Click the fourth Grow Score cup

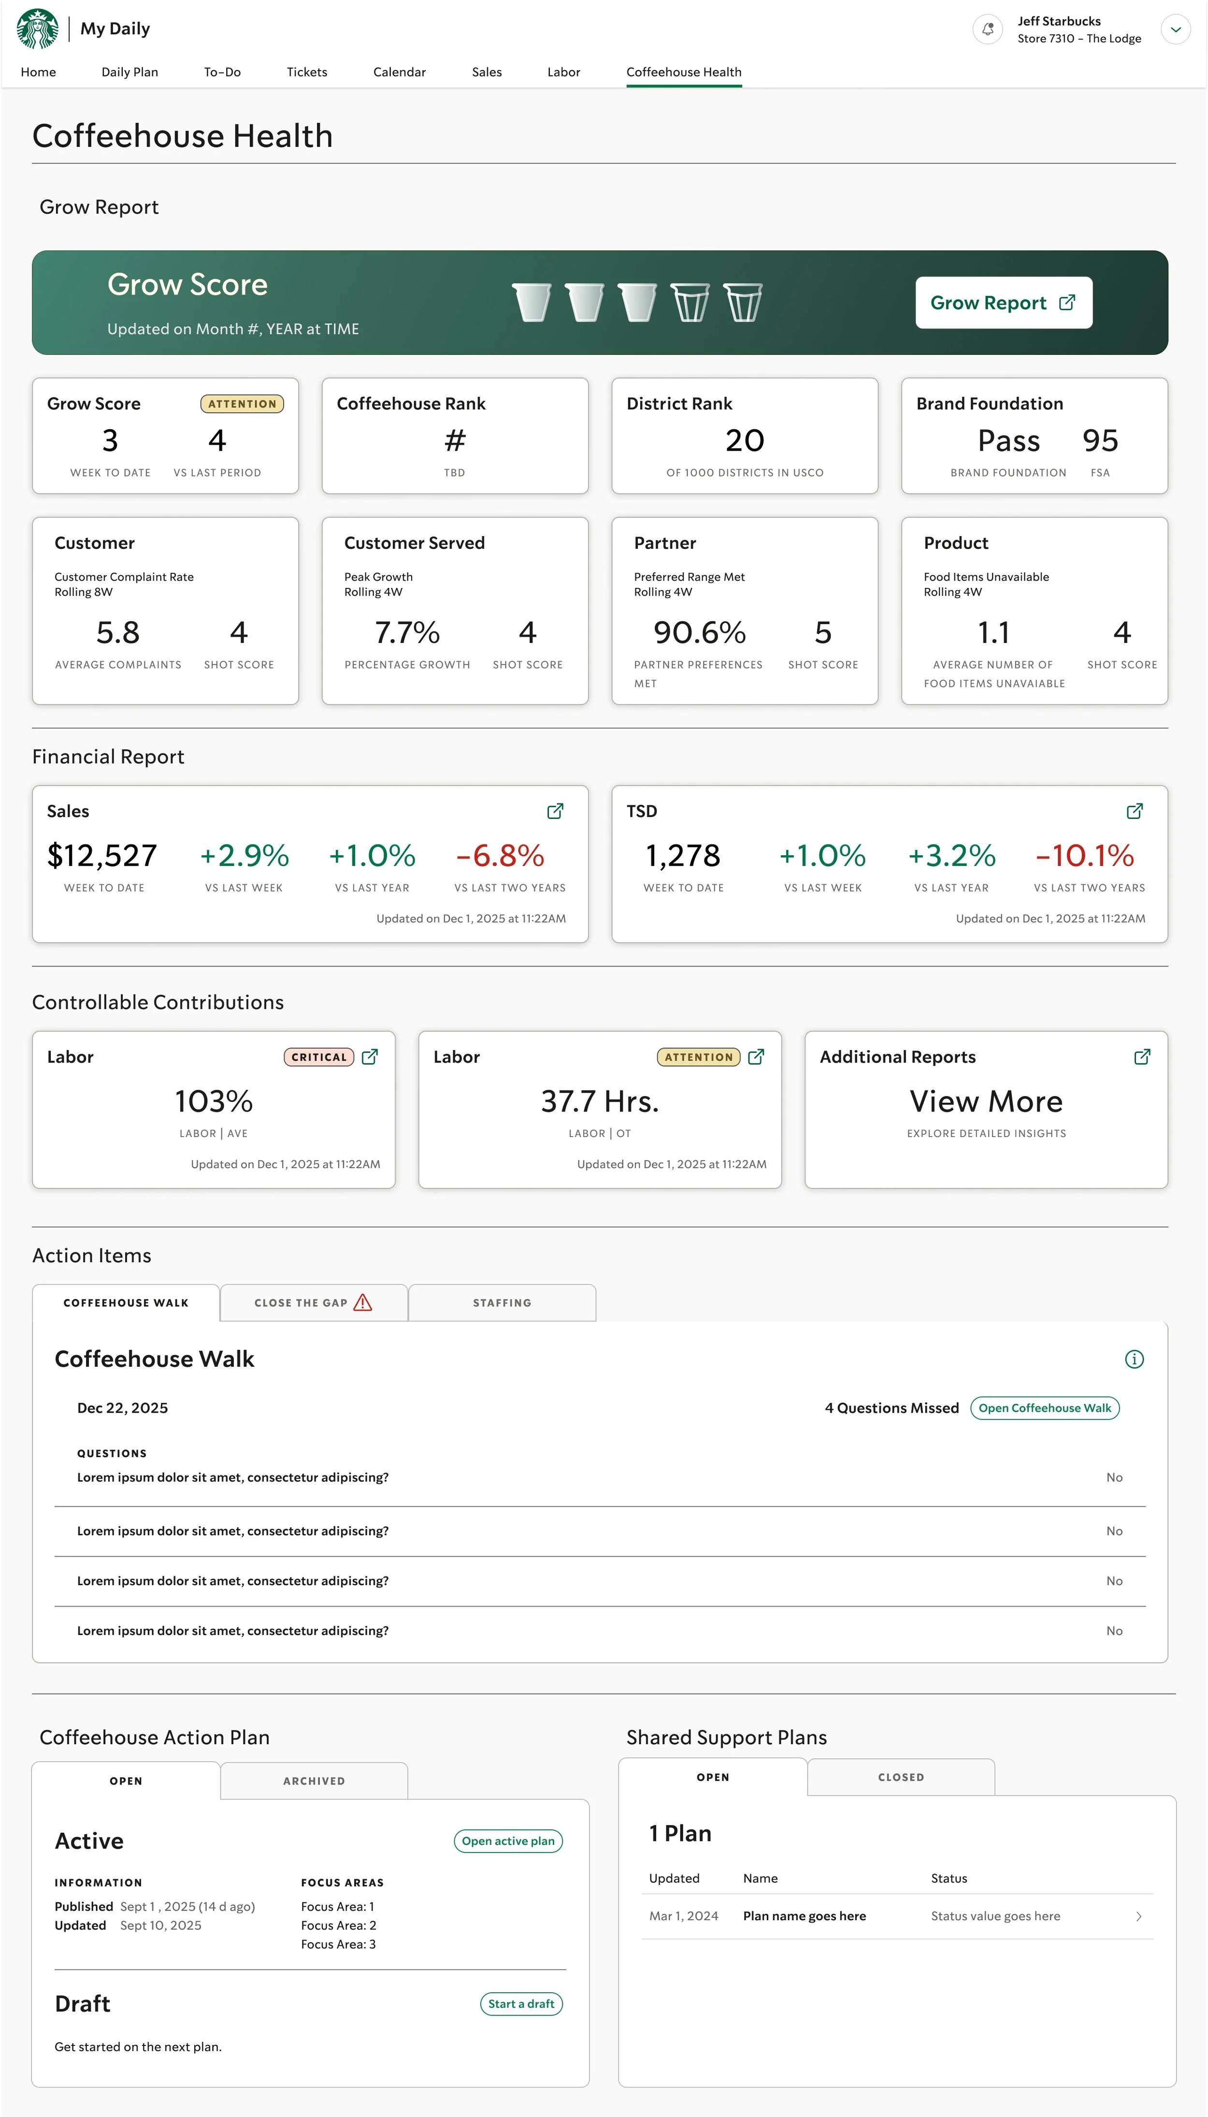pyautogui.click(x=690, y=302)
